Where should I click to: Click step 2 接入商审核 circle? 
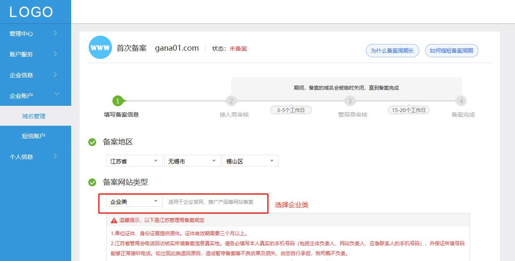tap(231, 100)
